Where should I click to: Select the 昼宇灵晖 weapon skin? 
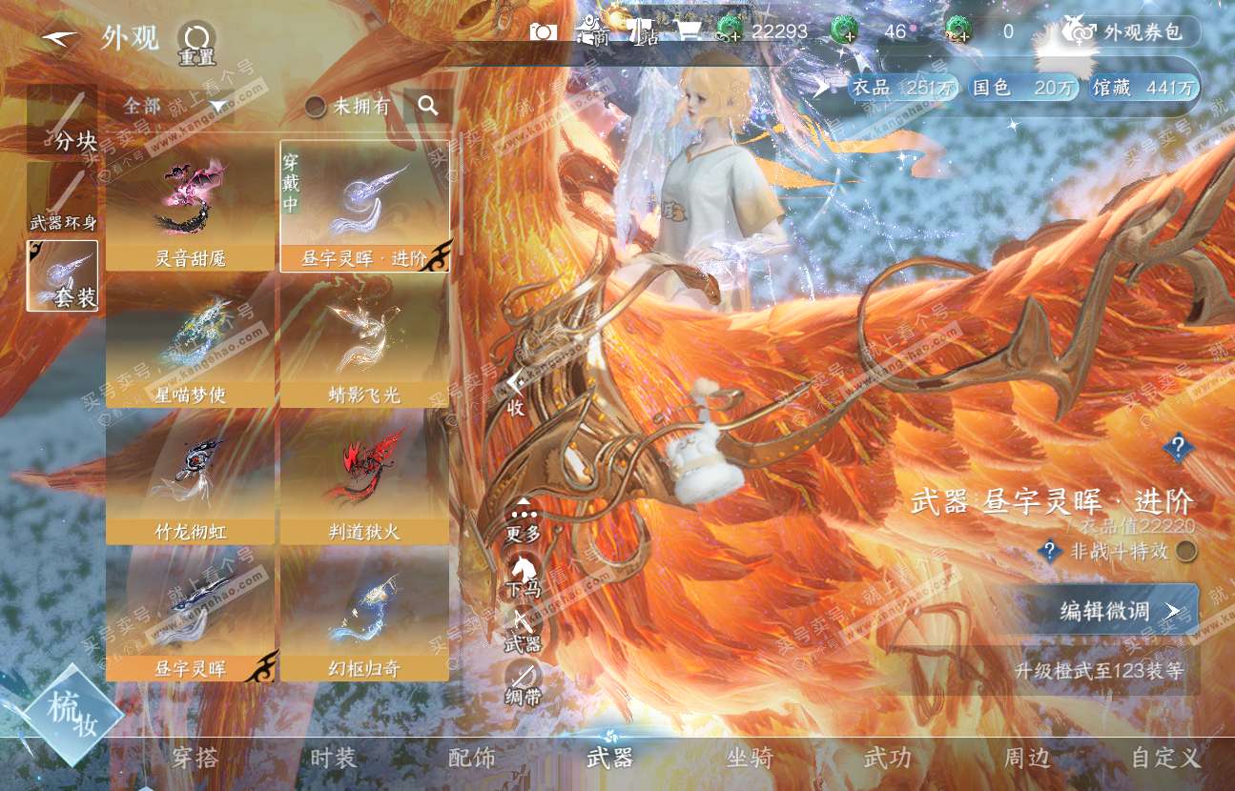(191, 616)
